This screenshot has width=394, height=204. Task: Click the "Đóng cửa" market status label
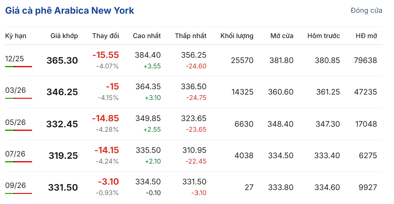(366, 11)
